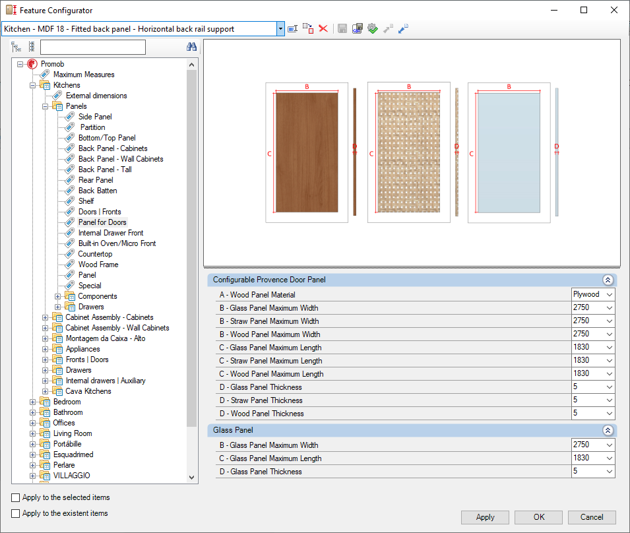Collapse Configurable Provence Door Panel section
The width and height of the screenshot is (630, 533).
click(x=608, y=280)
